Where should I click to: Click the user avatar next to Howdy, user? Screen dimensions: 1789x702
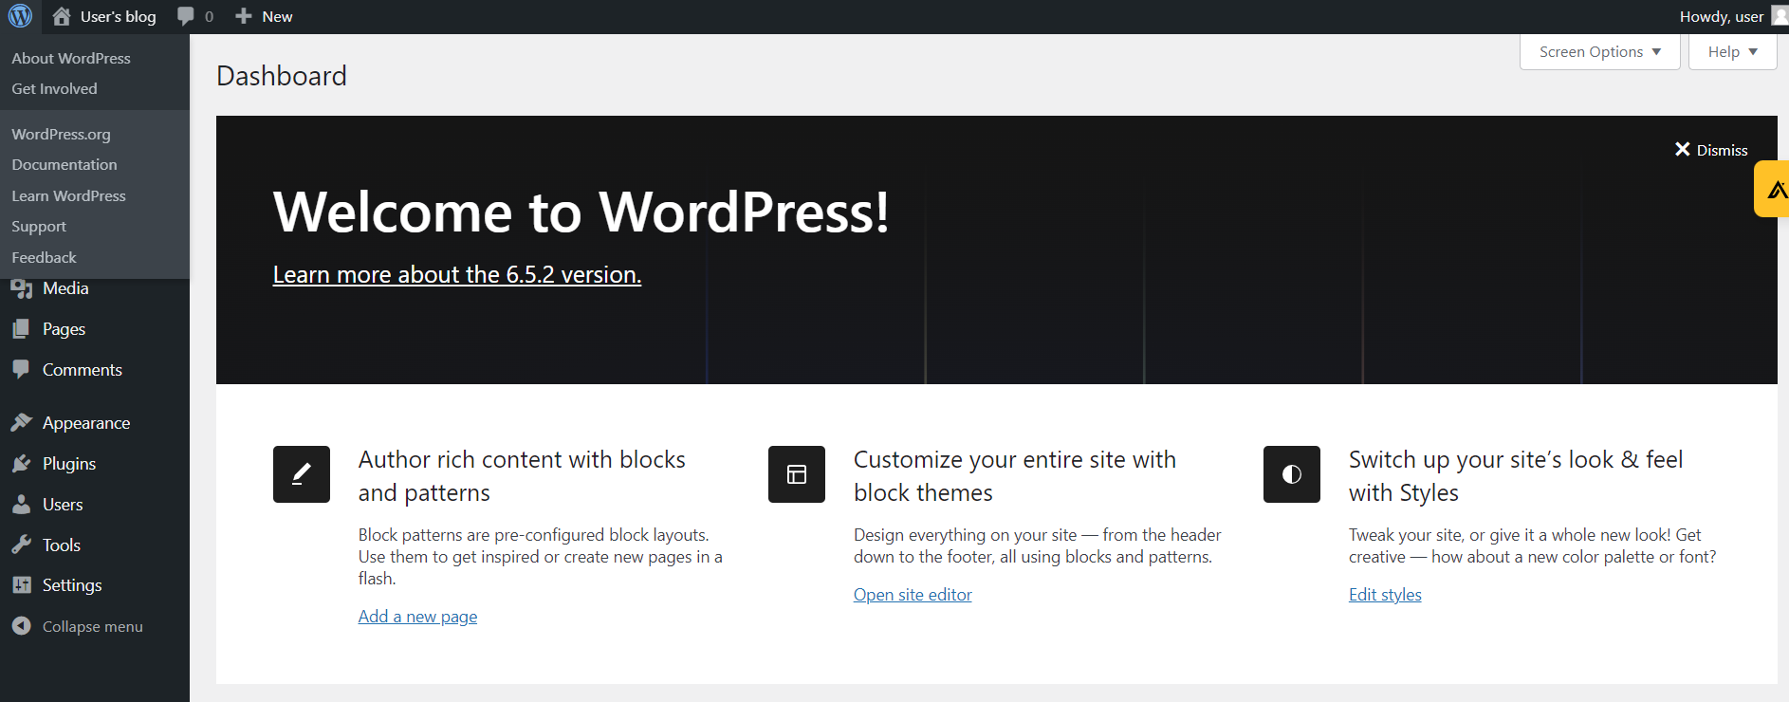pos(1780,15)
